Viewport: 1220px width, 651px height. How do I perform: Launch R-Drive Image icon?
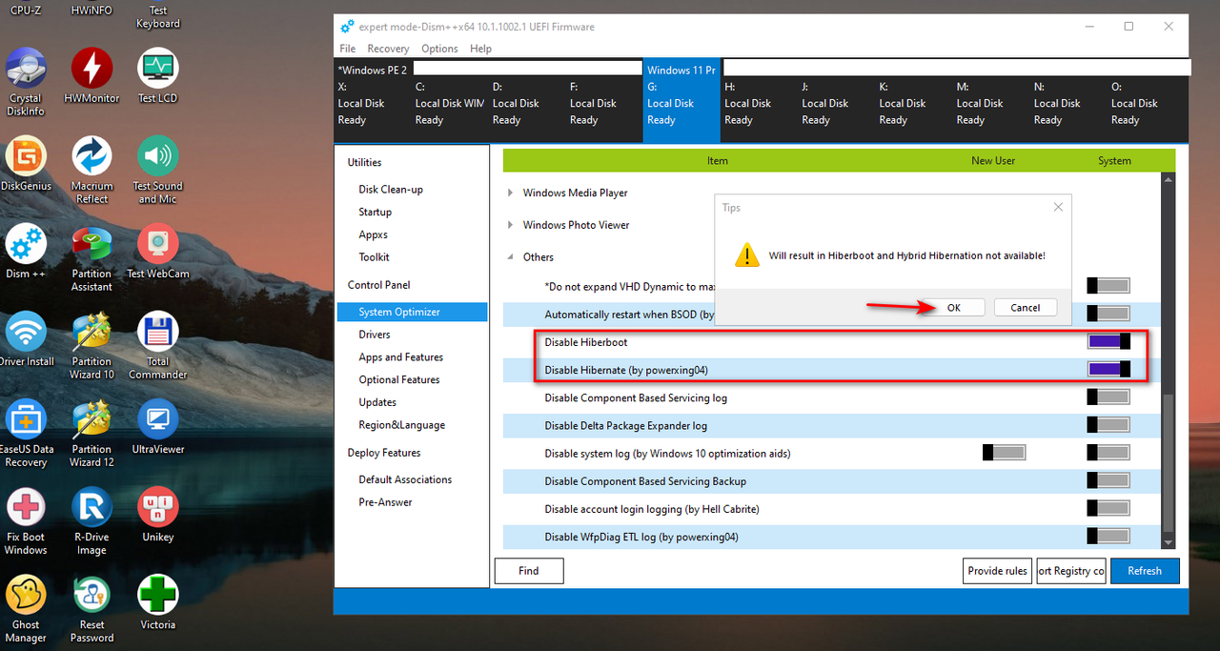click(x=91, y=520)
